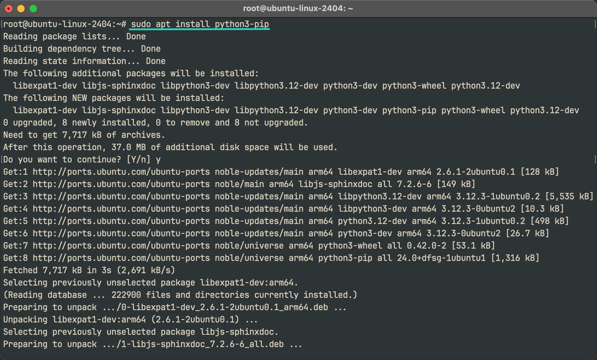Viewport: 597px width, 360px height.
Task: Click the [Y/n] continue prompt answer
Action: [x=158, y=159]
